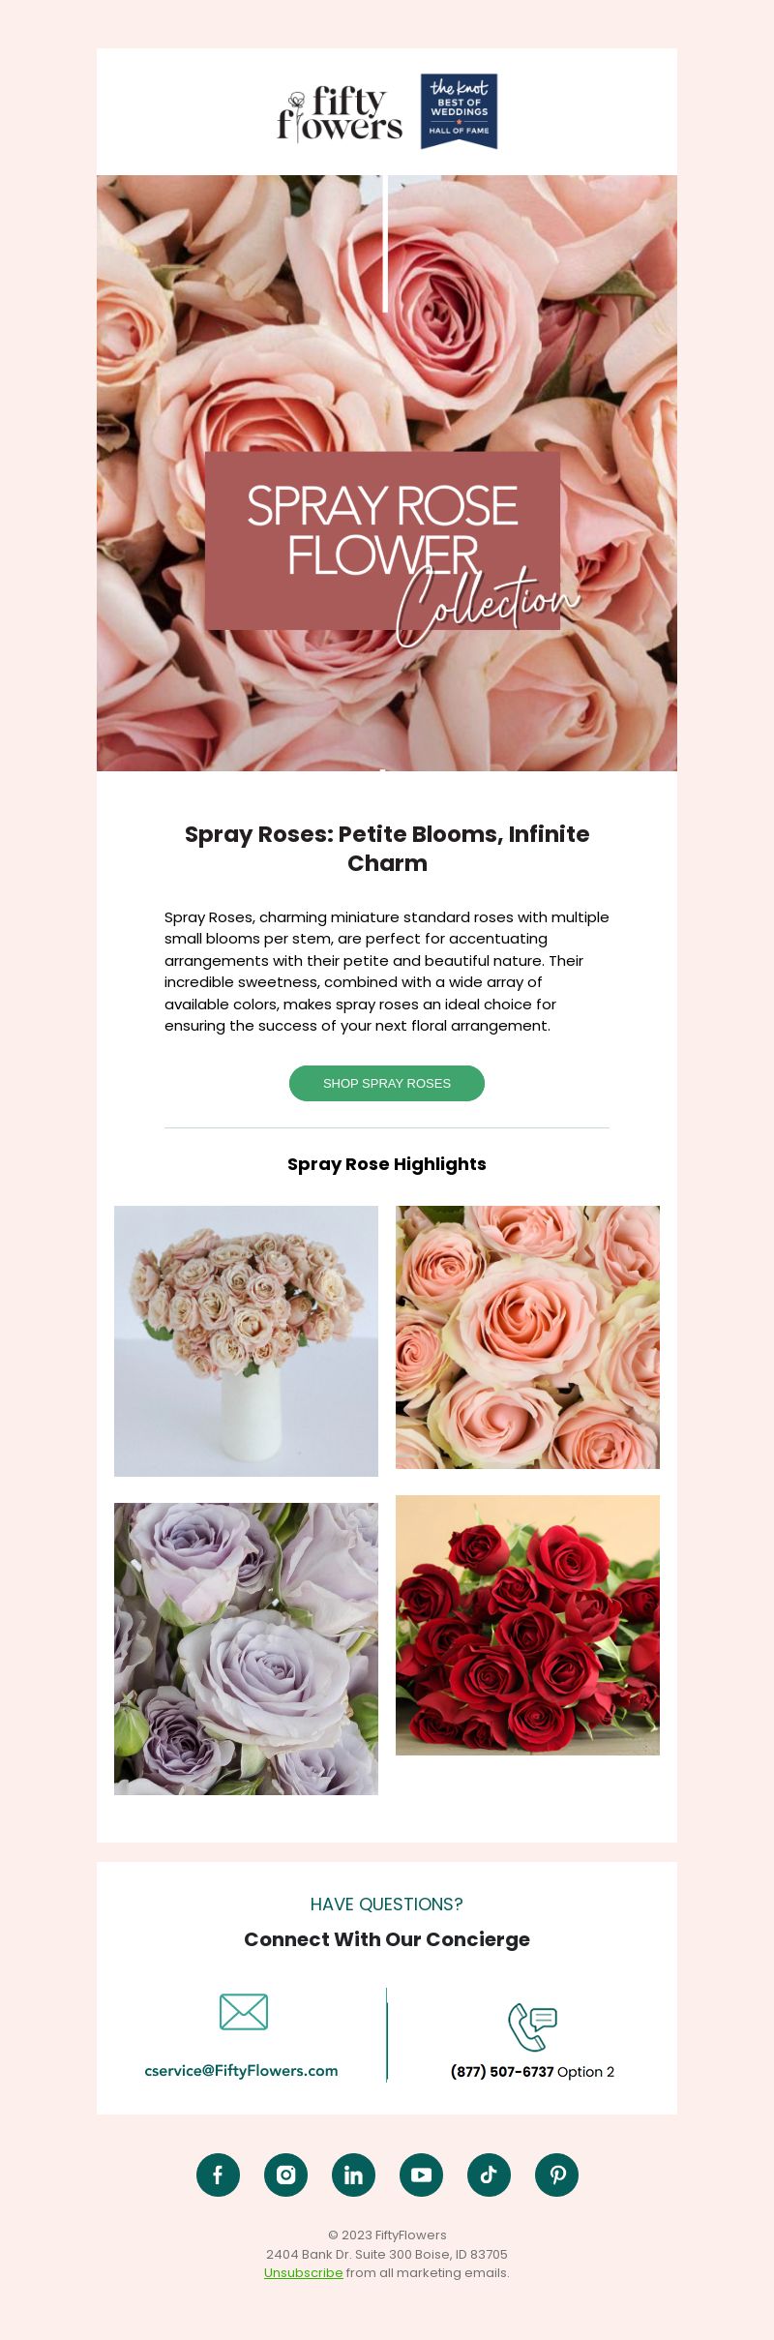Open the Pinterest social icon

(x=556, y=2175)
